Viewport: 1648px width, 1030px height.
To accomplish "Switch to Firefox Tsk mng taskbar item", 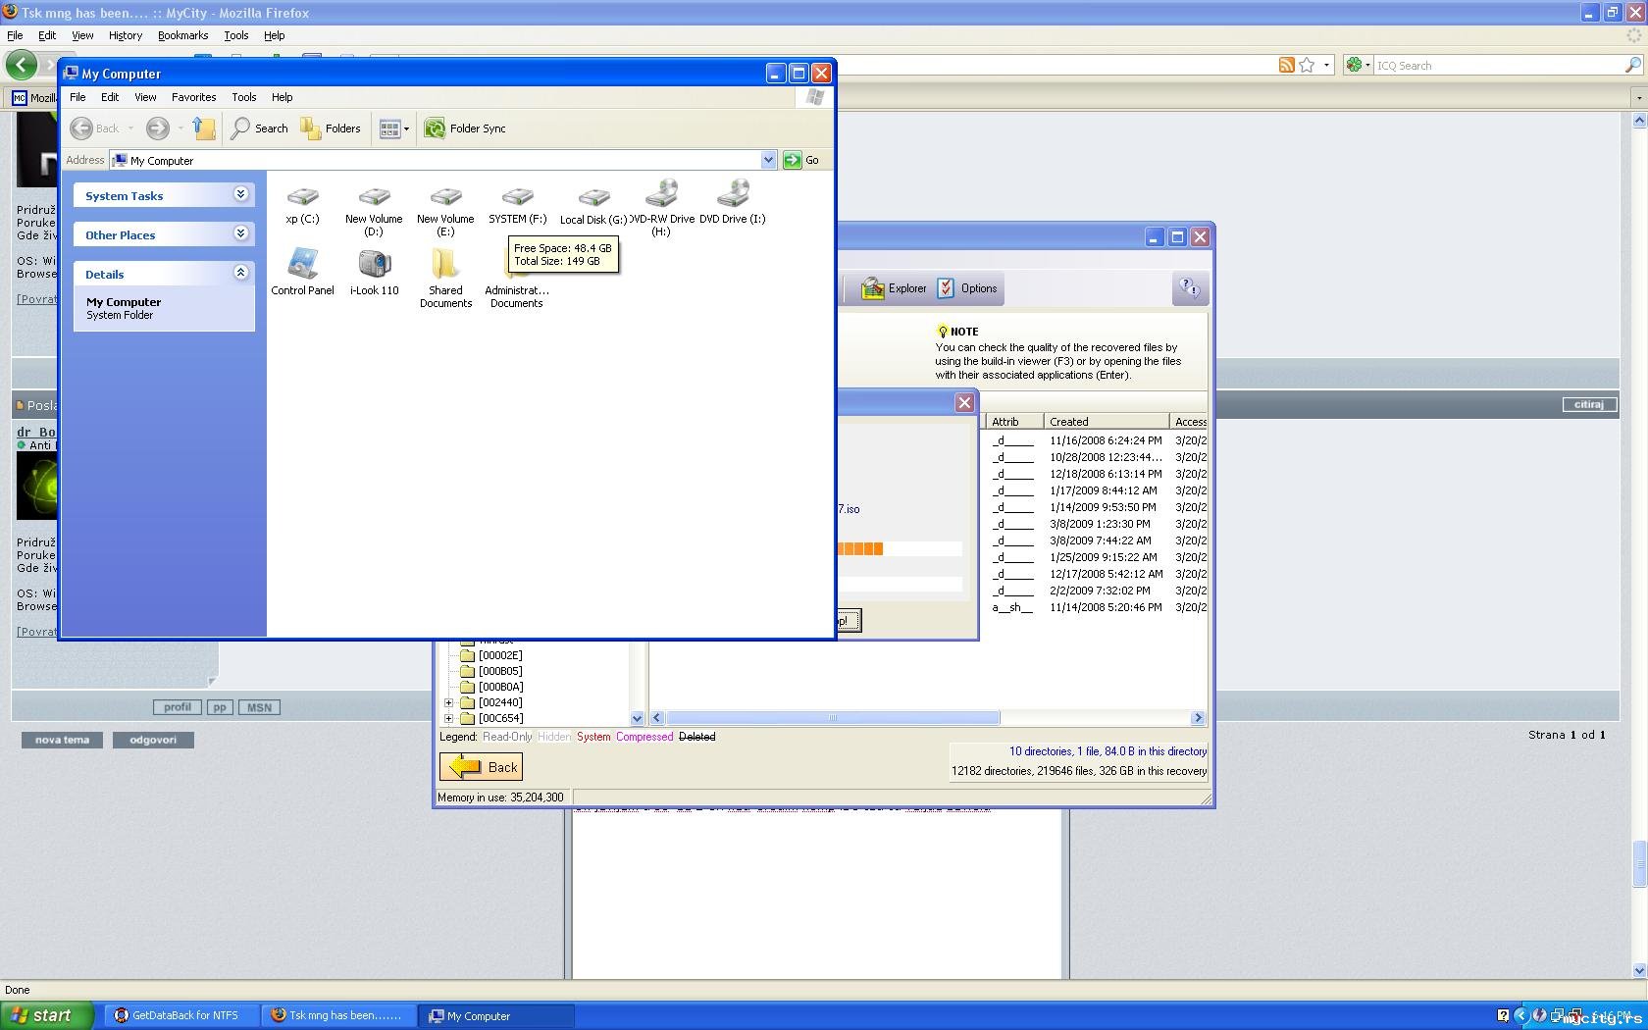I will pyautogui.click(x=339, y=1015).
